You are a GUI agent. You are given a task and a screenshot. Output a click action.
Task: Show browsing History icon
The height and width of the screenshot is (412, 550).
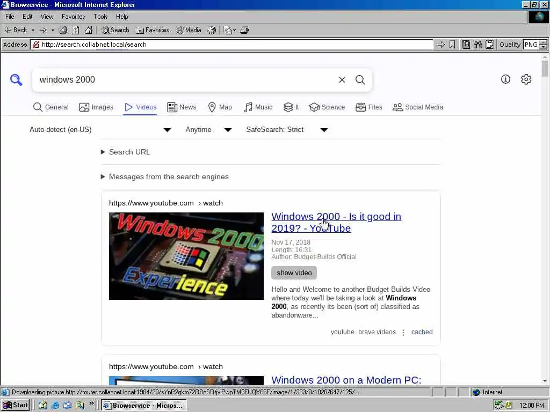(x=212, y=30)
